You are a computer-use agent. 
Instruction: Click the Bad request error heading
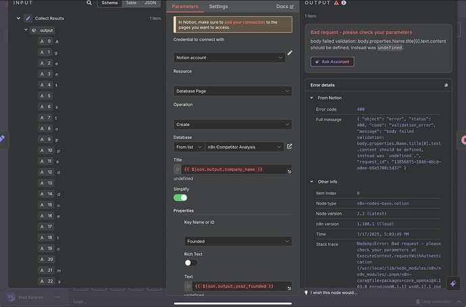click(x=361, y=32)
